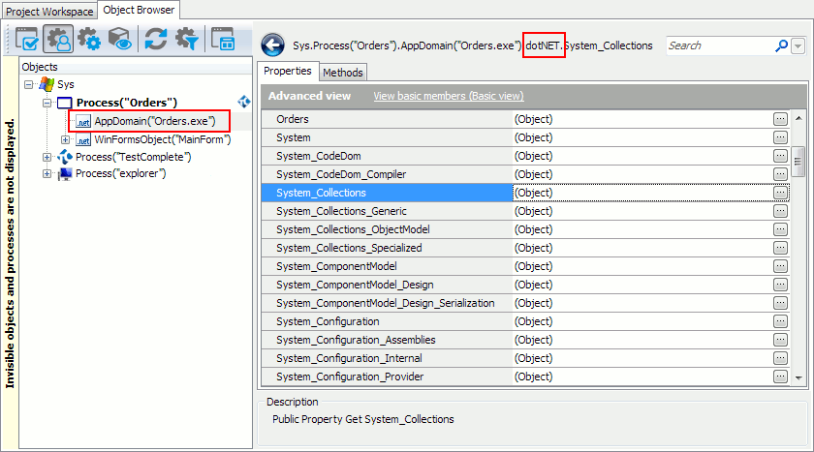Click the blue icon right of Process("Orders")
Viewport: 814px width, 452px height.
[244, 102]
